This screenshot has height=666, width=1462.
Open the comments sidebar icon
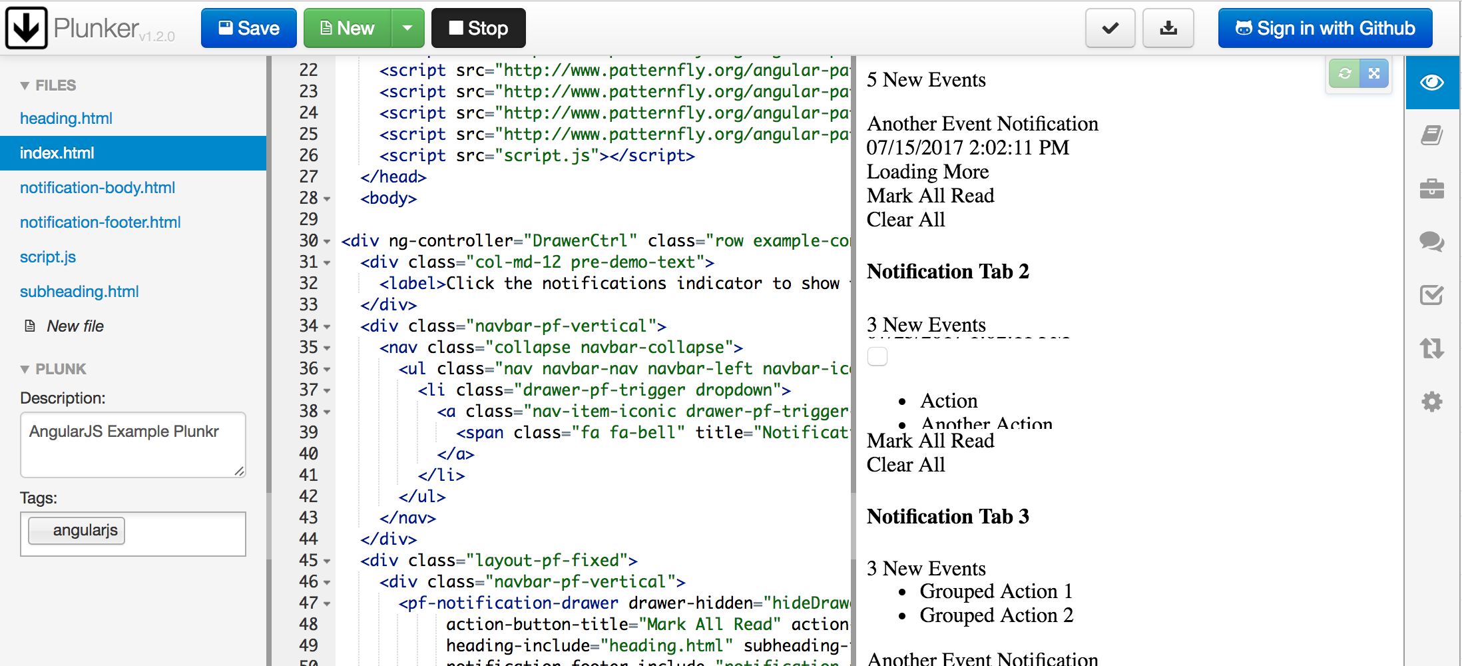1432,241
